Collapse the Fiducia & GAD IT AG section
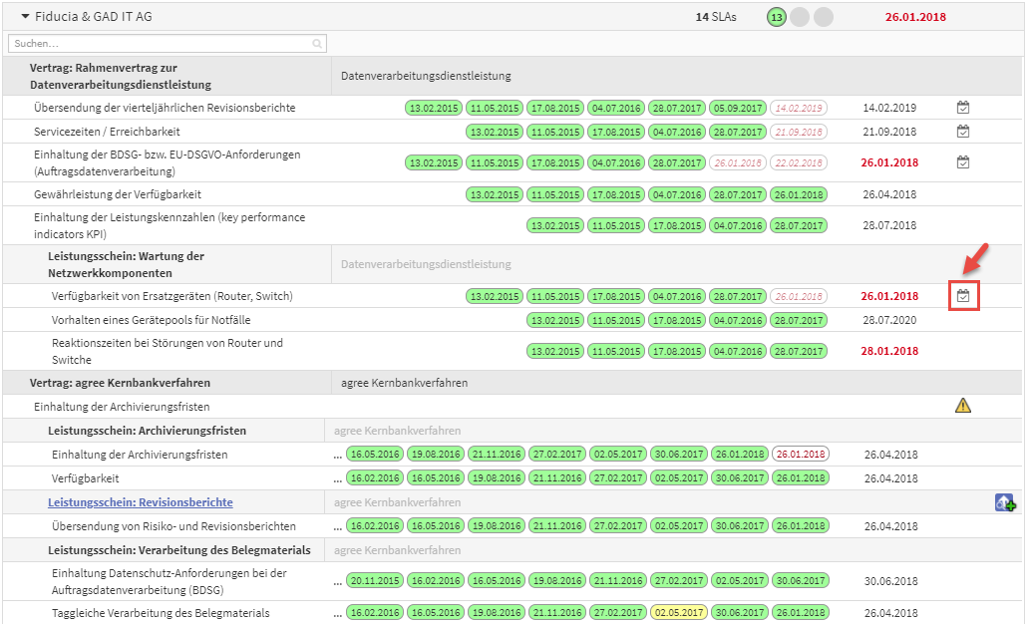1027x624 pixels. point(25,17)
